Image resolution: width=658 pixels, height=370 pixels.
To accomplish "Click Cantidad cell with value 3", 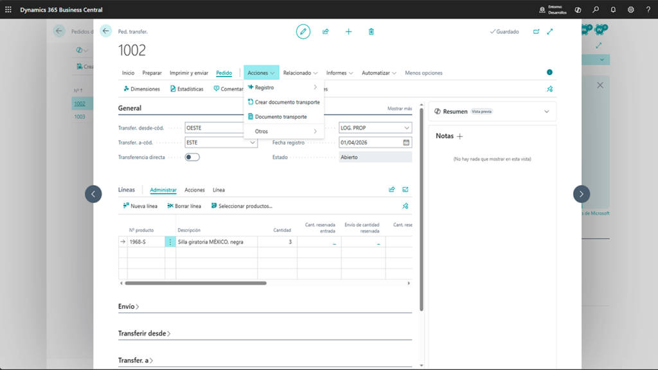I will [x=278, y=242].
